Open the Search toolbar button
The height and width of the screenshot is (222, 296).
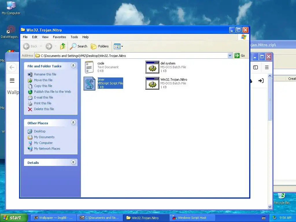coord(79,46)
